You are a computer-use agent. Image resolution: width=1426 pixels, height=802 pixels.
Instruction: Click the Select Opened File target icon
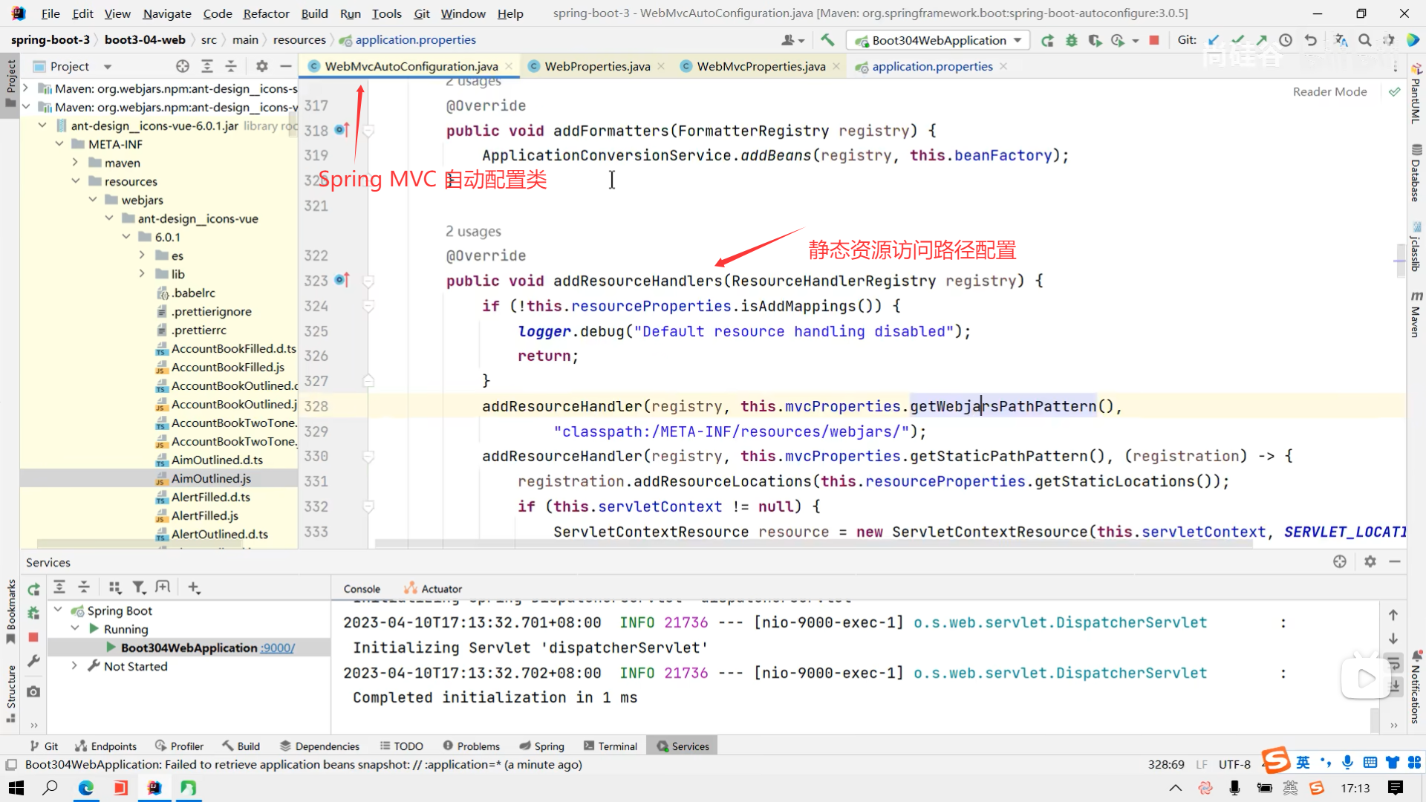pos(183,66)
